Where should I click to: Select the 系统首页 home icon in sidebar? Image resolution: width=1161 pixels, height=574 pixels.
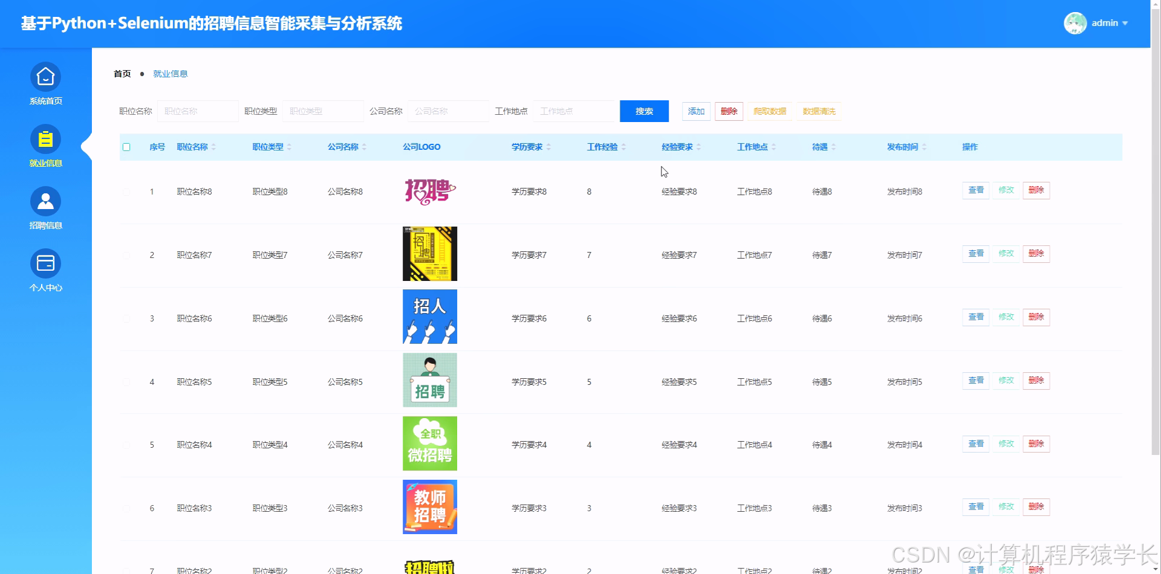tap(45, 77)
